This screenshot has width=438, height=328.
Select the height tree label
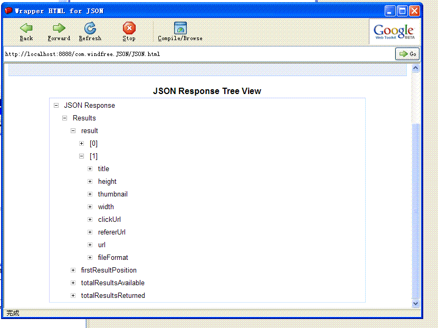pyautogui.click(x=107, y=182)
